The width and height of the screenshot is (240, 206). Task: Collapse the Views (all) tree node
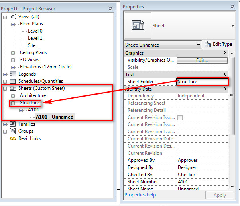click(x=5, y=17)
